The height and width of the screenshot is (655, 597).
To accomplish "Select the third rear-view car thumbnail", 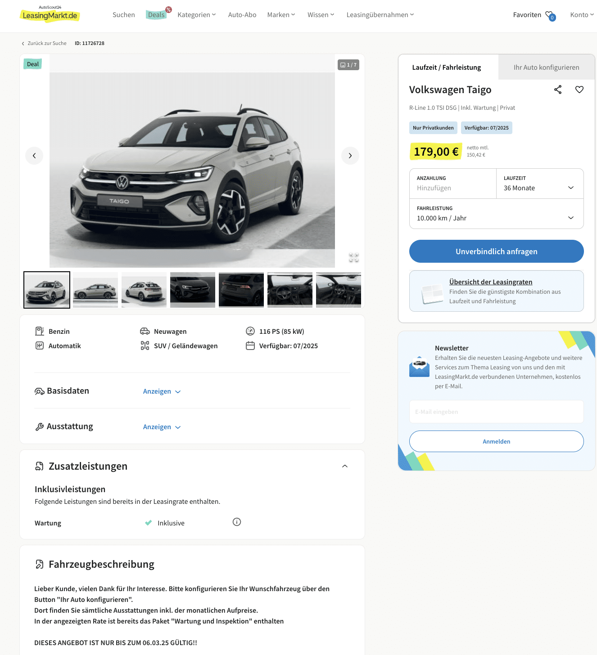I will pos(144,290).
